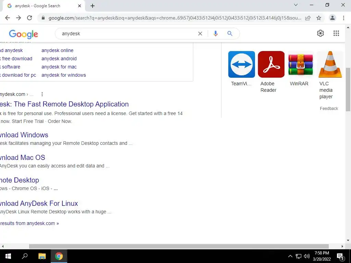Open the volume control speaker icon
The width and height of the screenshot is (351, 263).
click(307, 256)
